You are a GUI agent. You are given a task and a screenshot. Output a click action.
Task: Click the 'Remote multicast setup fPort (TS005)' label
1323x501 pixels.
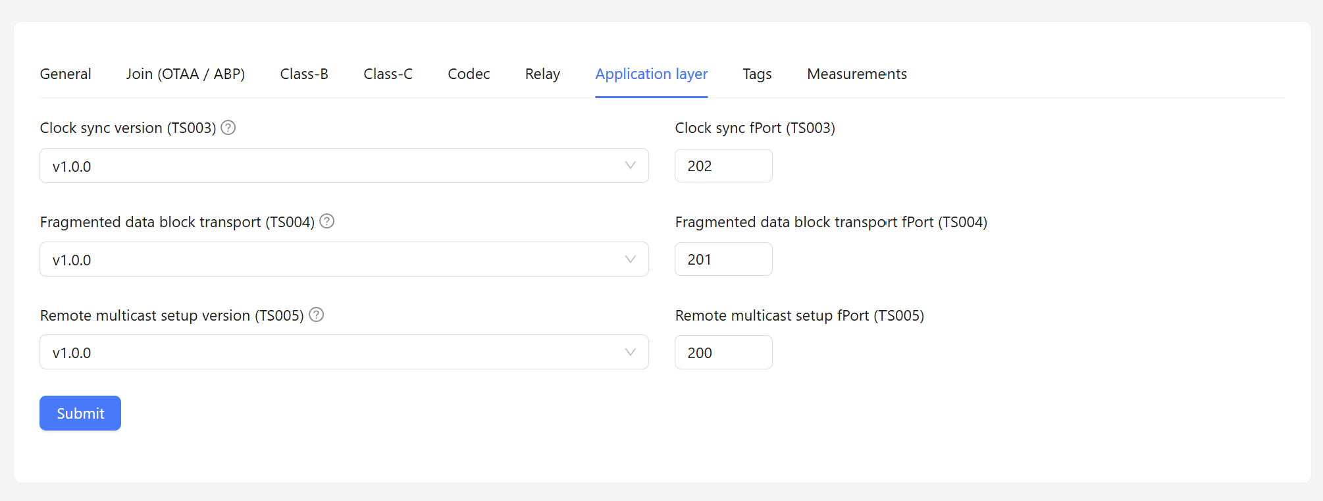tap(800, 315)
